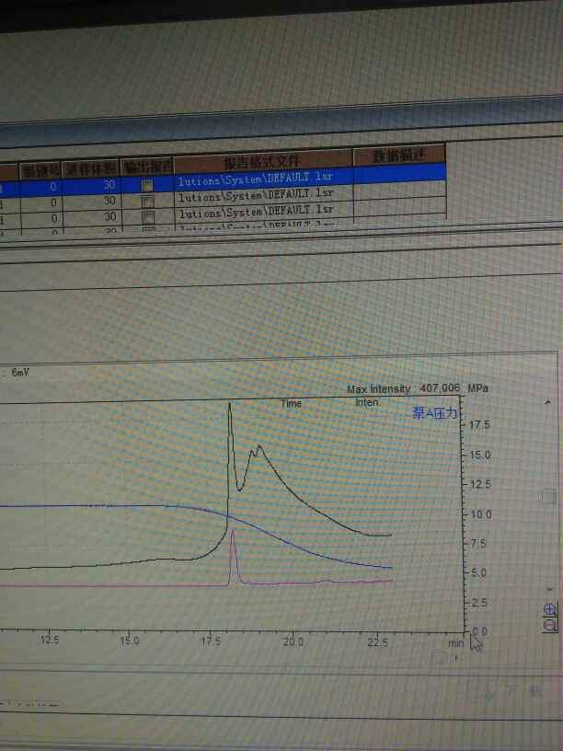Viewport: 563px width, 751px height.
Task: Click the chromatogram scrollbar up arrow
Action: 548,402
